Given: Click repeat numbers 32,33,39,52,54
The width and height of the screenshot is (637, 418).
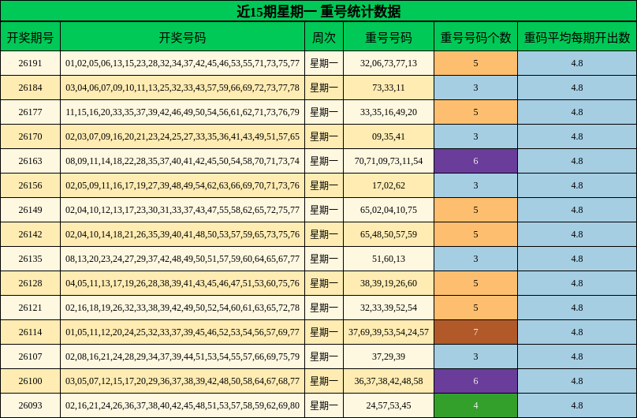Looking at the screenshot, I should [389, 308].
